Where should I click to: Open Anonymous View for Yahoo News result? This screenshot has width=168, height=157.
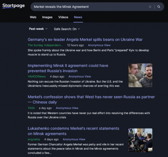click(x=80, y=76)
